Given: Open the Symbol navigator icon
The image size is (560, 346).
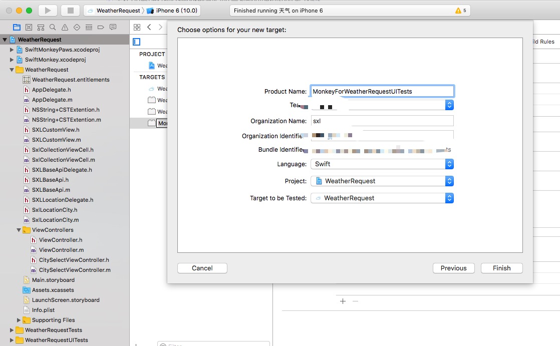Looking at the screenshot, I should point(29,27).
